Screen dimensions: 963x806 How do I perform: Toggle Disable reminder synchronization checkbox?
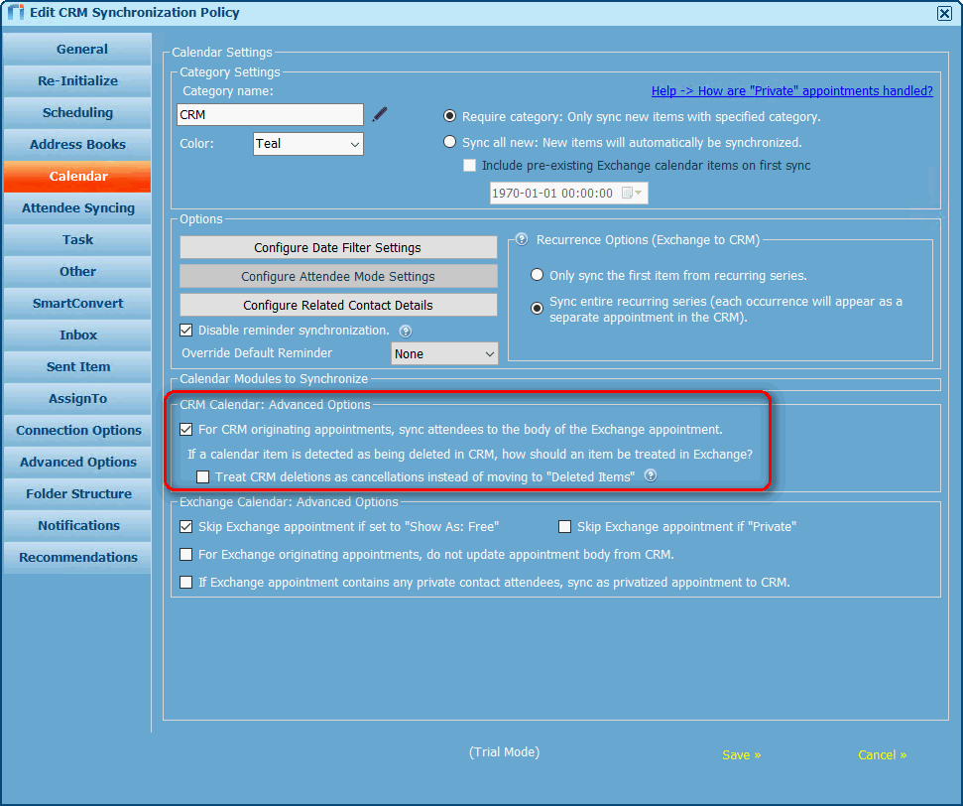[x=186, y=331]
